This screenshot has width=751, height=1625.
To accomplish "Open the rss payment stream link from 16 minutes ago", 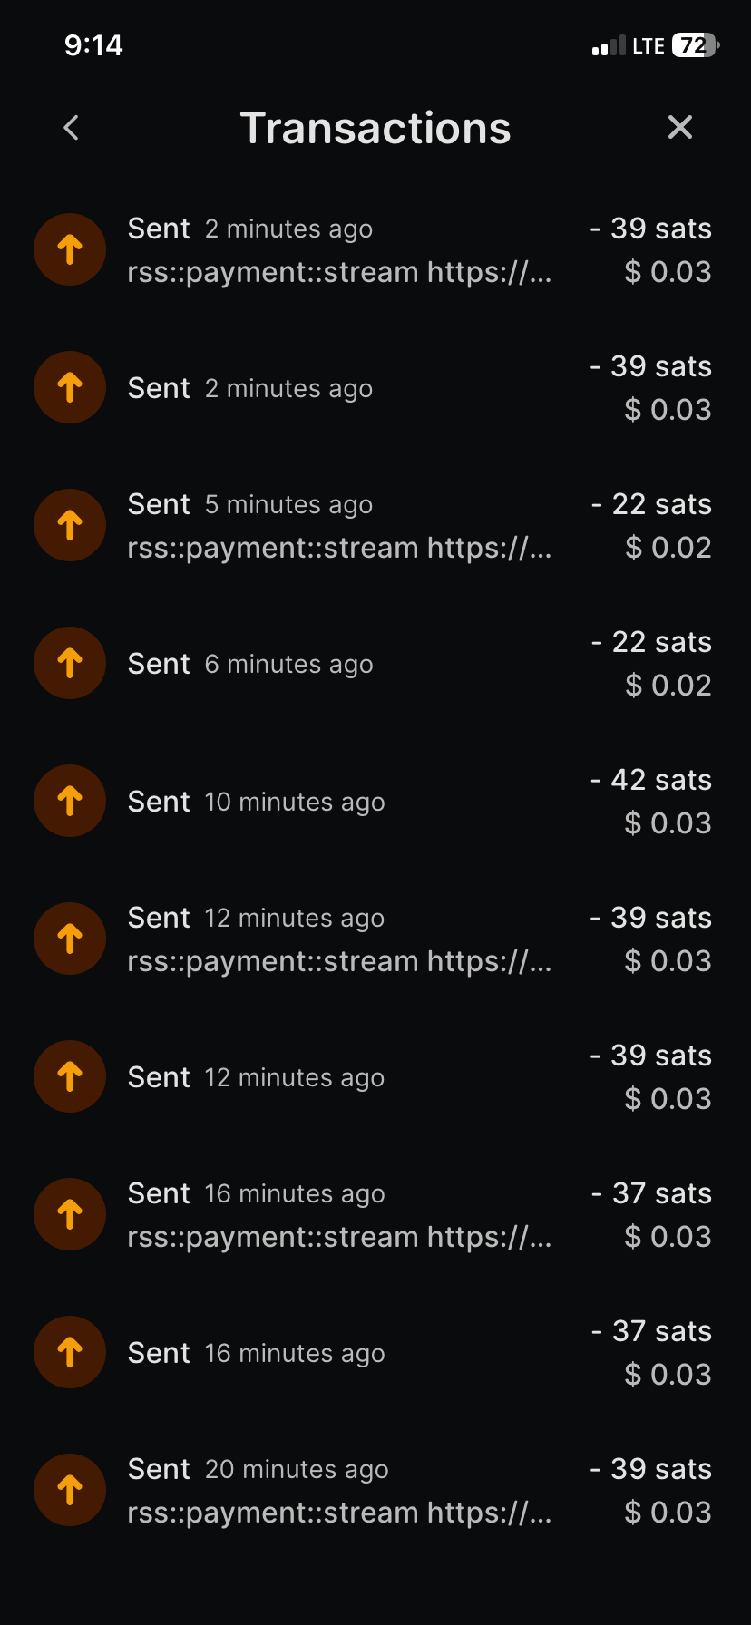I will coord(339,1237).
